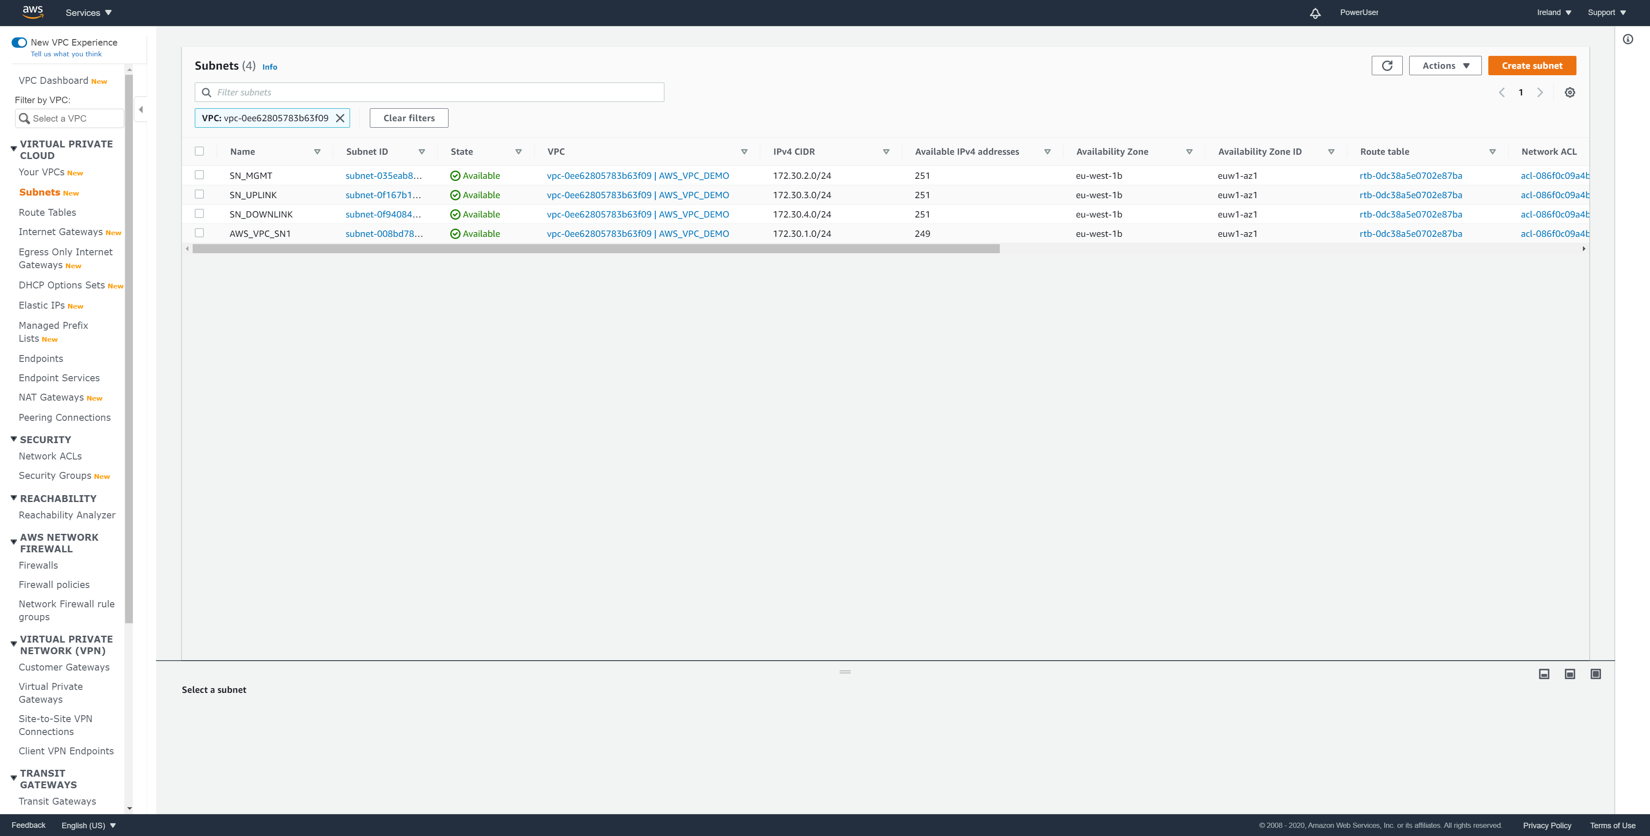This screenshot has width=1650, height=836.
Task: Open Internet Gateways in sidebar
Action: 61,232
